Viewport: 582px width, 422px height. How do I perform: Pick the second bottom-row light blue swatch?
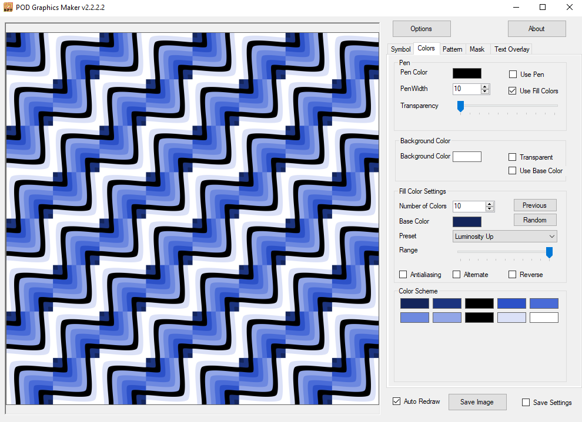click(447, 318)
